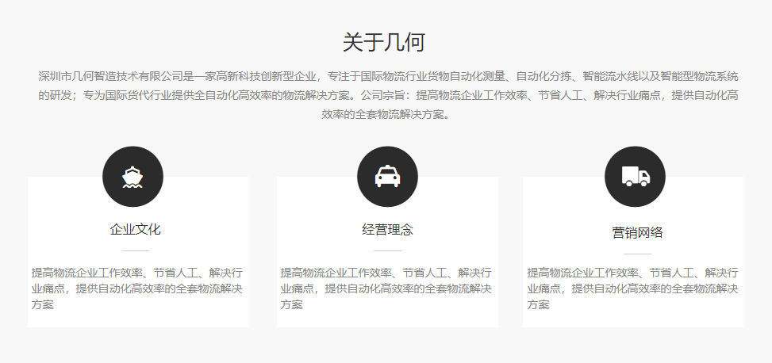Click the delivery truck icon above 营销网络

(635, 177)
